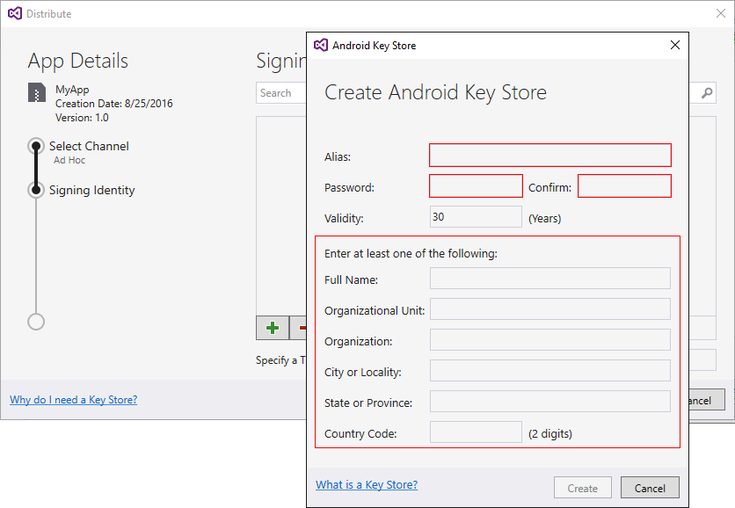The width and height of the screenshot is (735, 508).
Task: Click the Visual Studio icon in the title bar
Action: pyautogui.click(x=14, y=12)
